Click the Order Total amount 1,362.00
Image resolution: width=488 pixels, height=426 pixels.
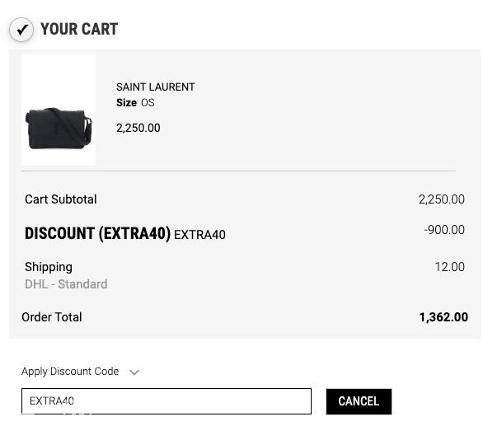pos(443,317)
